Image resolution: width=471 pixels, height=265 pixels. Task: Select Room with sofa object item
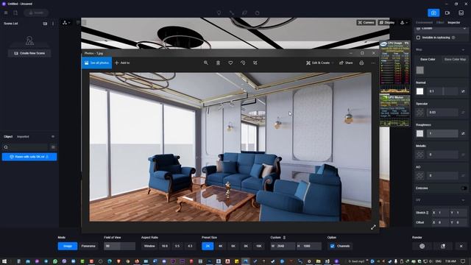29,157
